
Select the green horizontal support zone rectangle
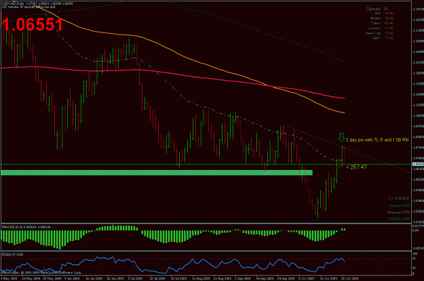(157, 173)
